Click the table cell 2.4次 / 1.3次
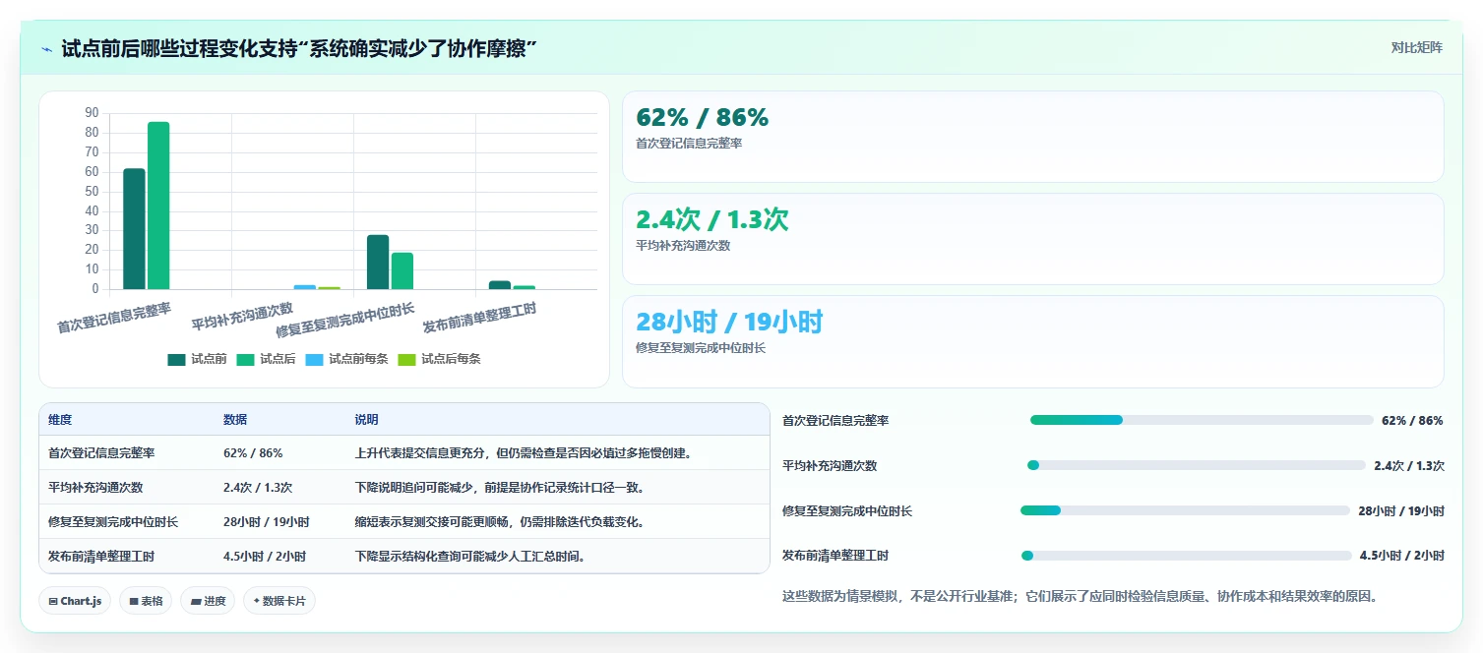 pyautogui.click(x=258, y=488)
